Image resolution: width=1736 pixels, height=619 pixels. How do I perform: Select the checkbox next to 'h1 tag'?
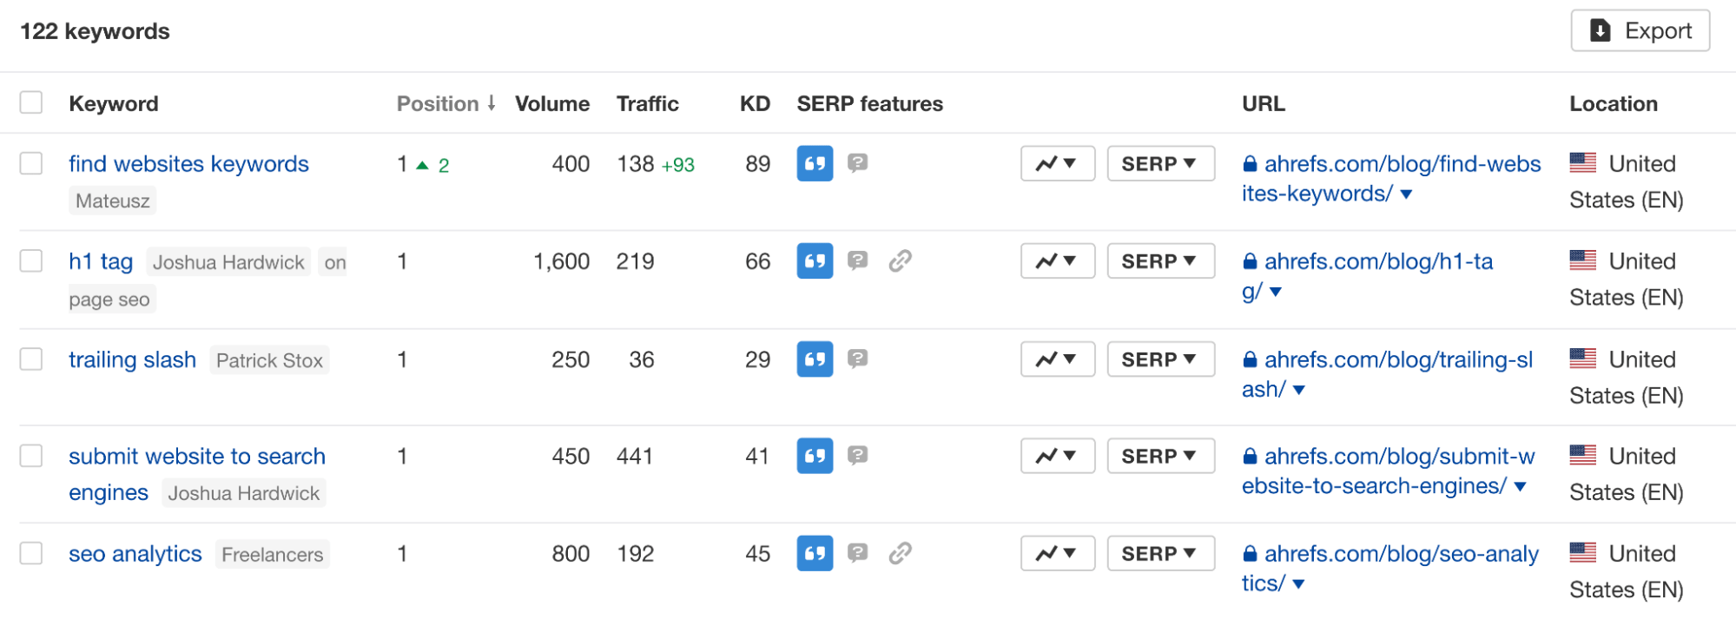coord(31,260)
